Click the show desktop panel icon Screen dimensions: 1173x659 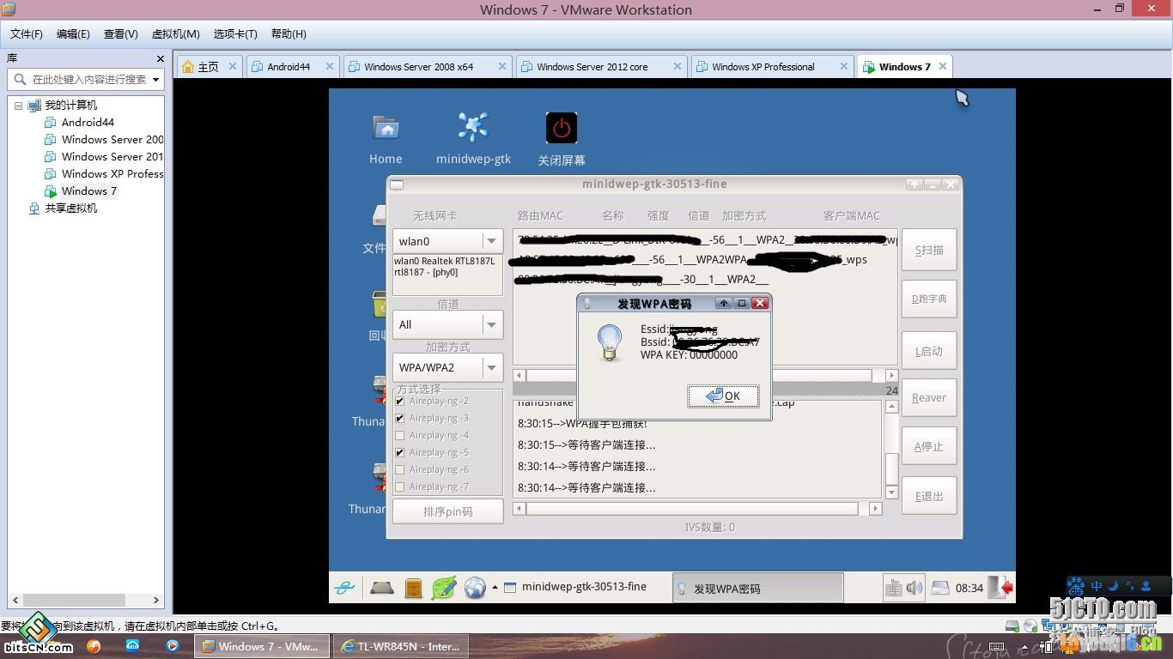tap(382, 588)
